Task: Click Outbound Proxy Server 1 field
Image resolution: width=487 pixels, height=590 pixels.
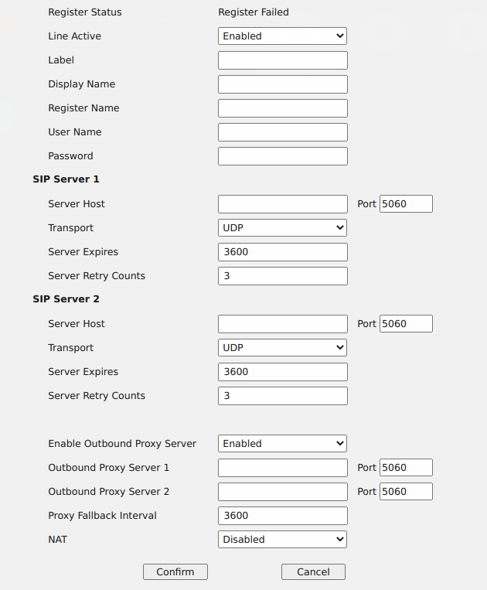Action: pyautogui.click(x=282, y=468)
